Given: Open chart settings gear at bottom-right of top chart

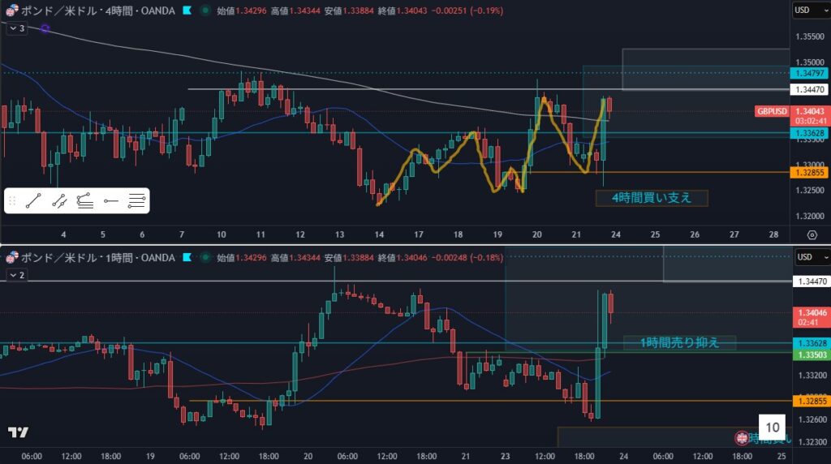Looking at the screenshot, I should [812, 234].
